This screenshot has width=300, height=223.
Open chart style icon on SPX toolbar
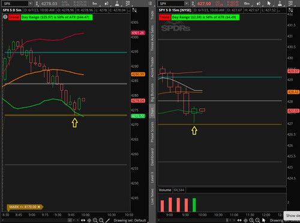pyautogui.click(x=107, y=4)
